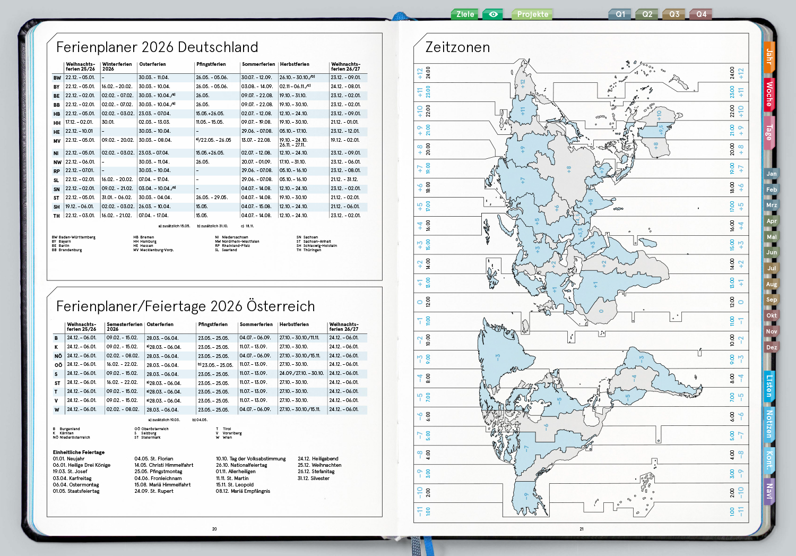Select the Notizen side tab
Screen dimensions: 796x556
[x=769, y=424]
